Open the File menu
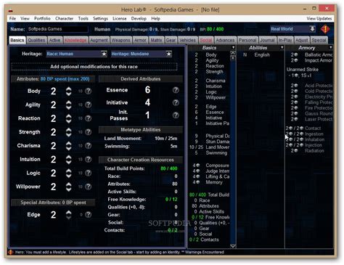The width and height of the screenshot is (344, 265). (12, 19)
